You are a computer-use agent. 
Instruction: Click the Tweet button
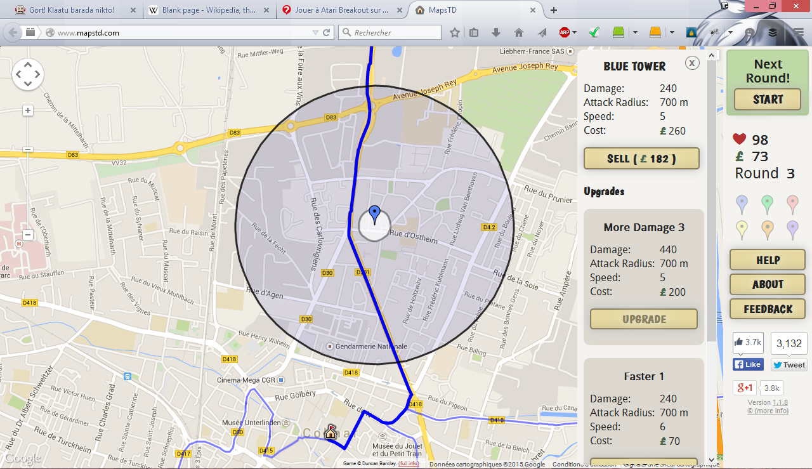click(789, 365)
